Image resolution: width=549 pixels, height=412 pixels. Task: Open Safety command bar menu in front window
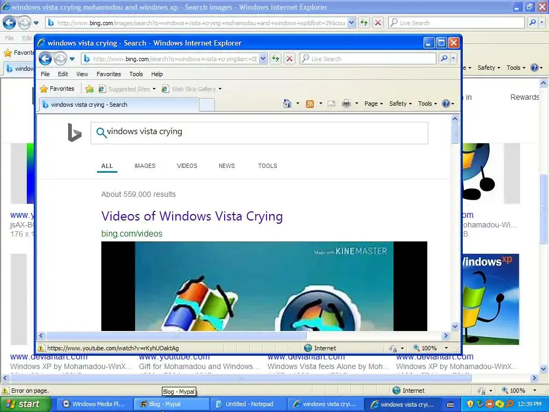(400, 104)
